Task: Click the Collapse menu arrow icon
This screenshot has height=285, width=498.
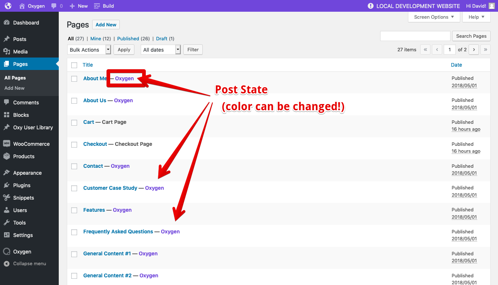Action: (7, 264)
